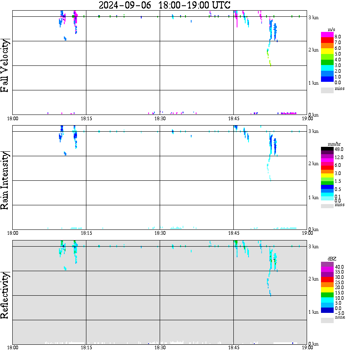
Task: Select the purple 12.0 mm/hr legend swatch
Action: pyautogui.click(x=327, y=157)
